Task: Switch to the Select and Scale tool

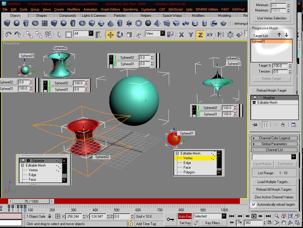Action: coord(129,35)
